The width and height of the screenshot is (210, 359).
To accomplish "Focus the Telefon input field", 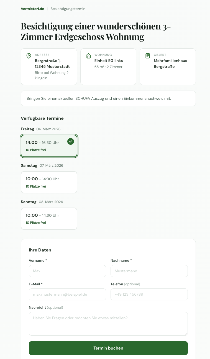I will [x=149, y=294].
